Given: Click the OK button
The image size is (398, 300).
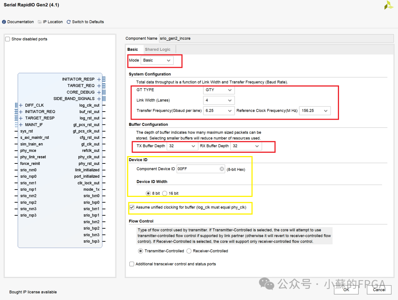Looking at the screenshot, I should point(346,290).
